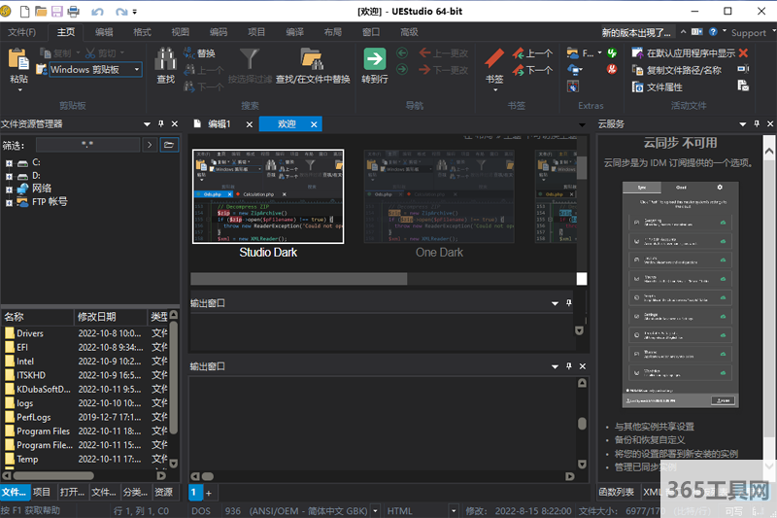Click the open-folder icon beside the filter box

(169, 144)
